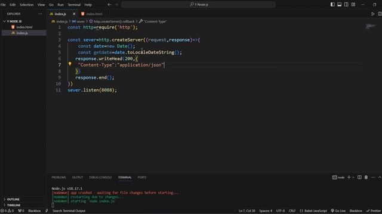The height and width of the screenshot is (214, 382).
Task: Open the Explorer more actions ellipsis
Action: 40,14
